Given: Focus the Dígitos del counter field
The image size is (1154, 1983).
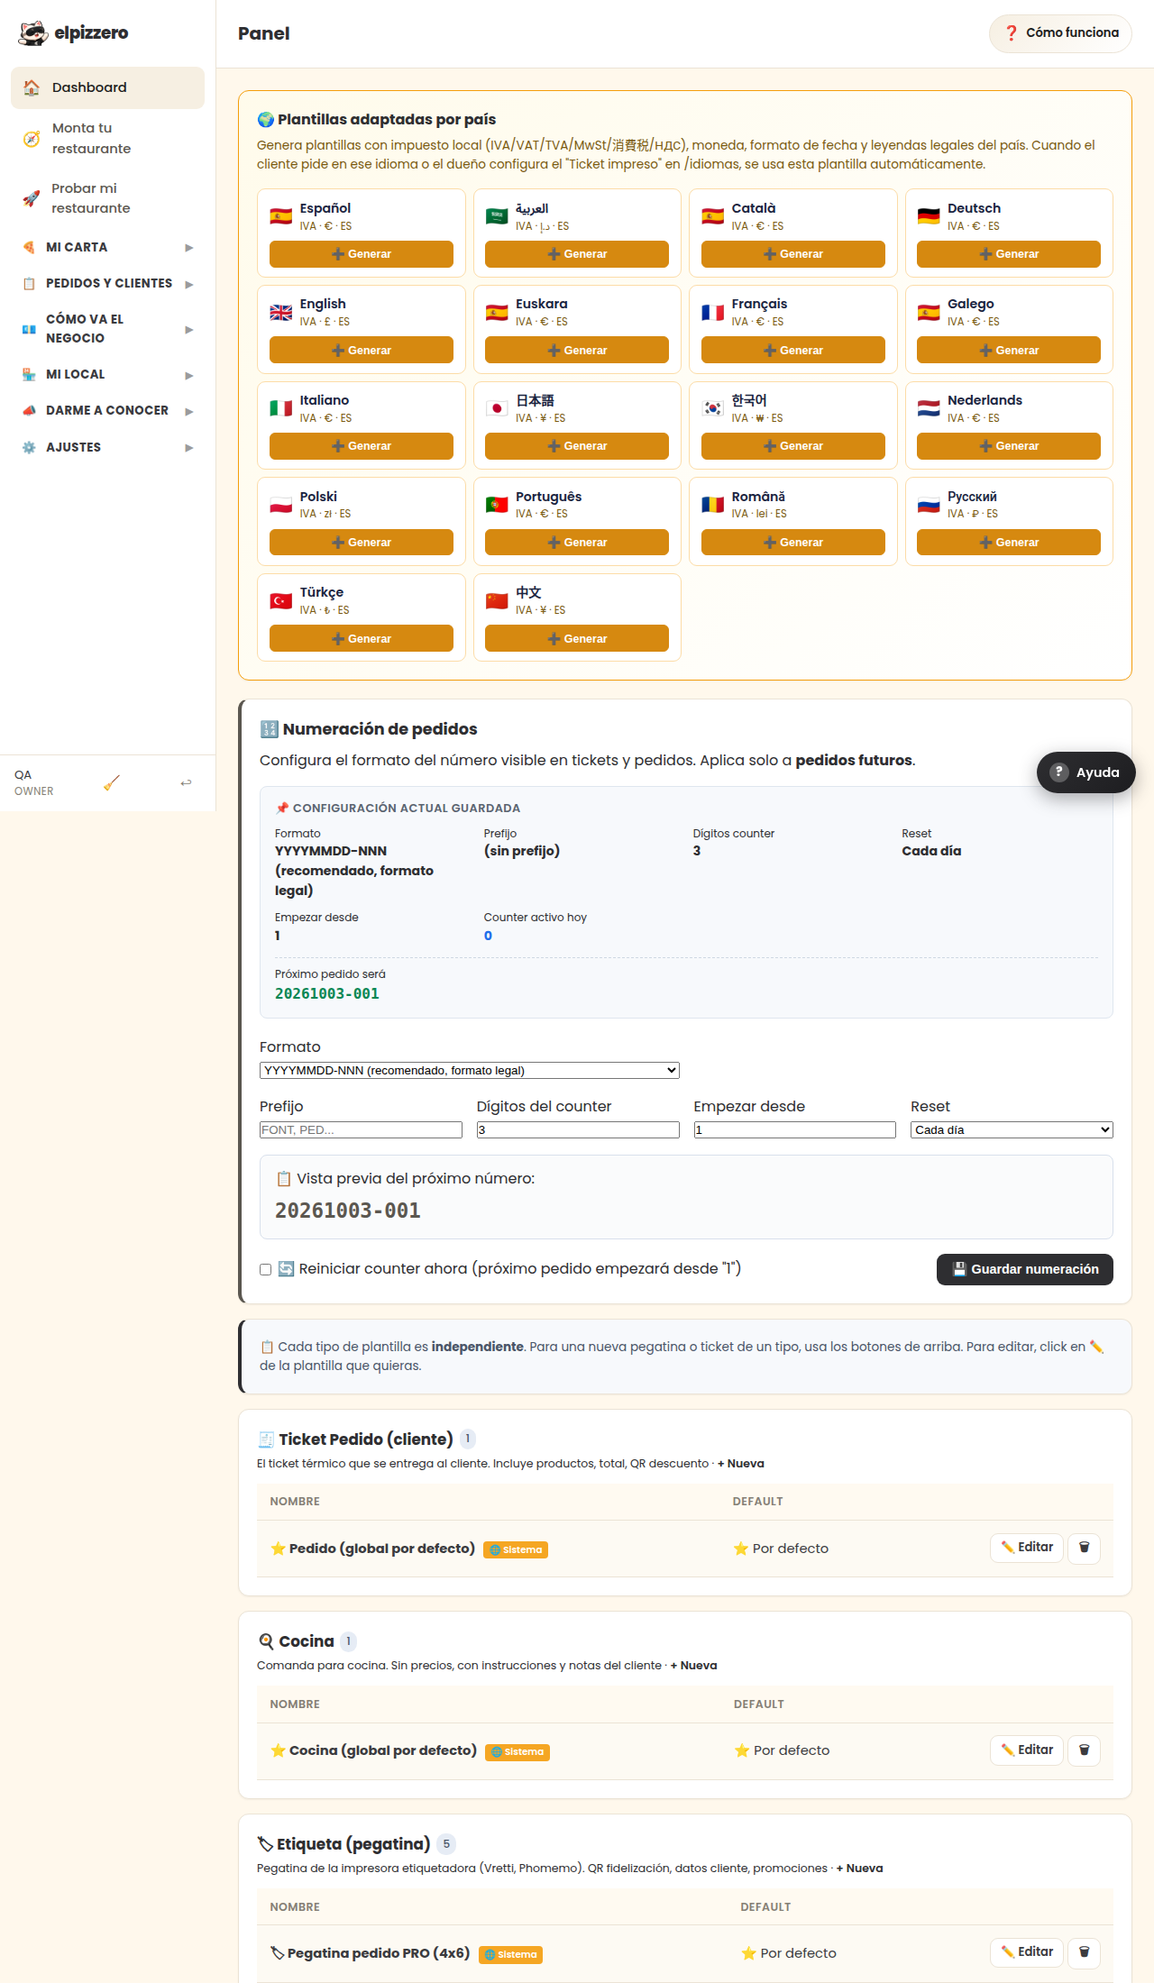Looking at the screenshot, I should point(578,1129).
